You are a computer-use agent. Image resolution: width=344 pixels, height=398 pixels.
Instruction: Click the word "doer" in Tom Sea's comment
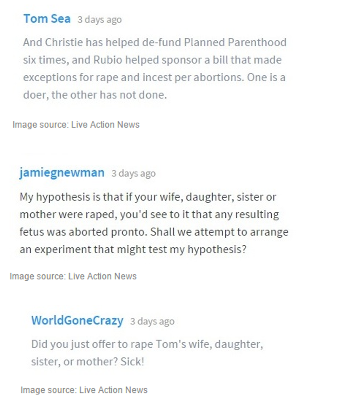coord(34,95)
